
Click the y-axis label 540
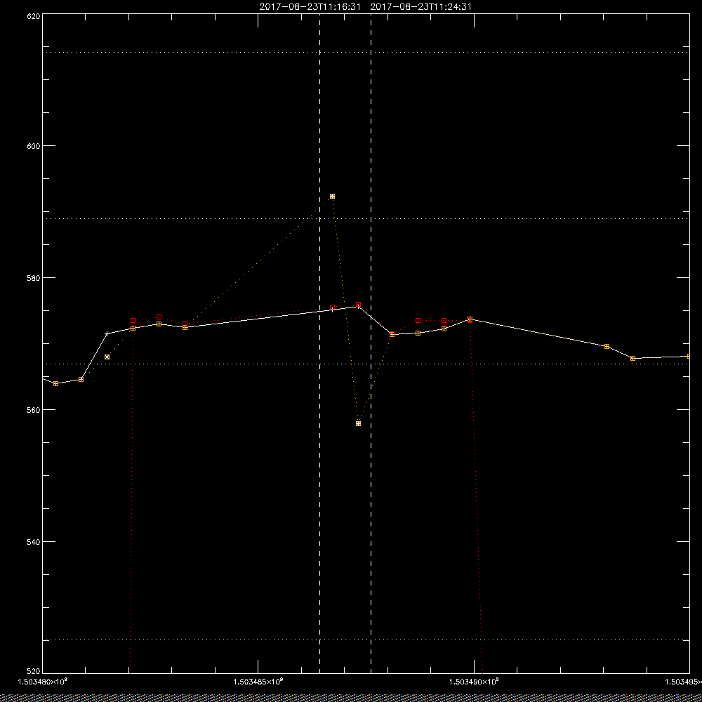(34, 542)
